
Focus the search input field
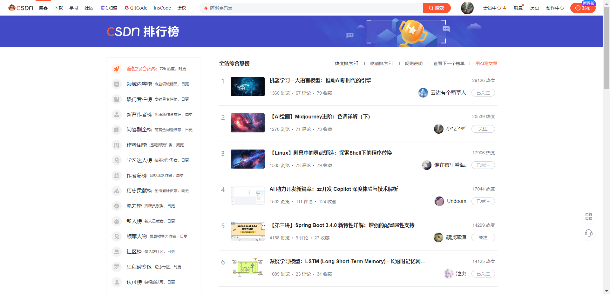click(311, 8)
